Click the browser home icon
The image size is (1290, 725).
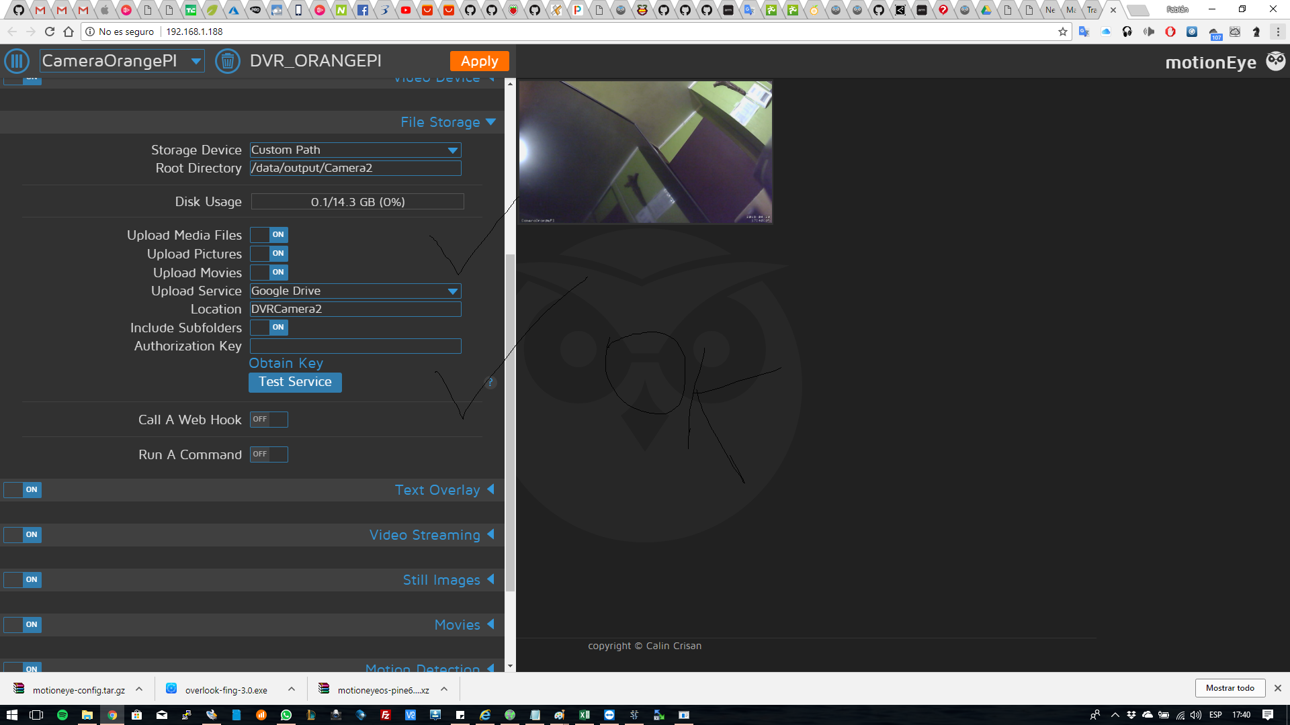click(x=69, y=32)
